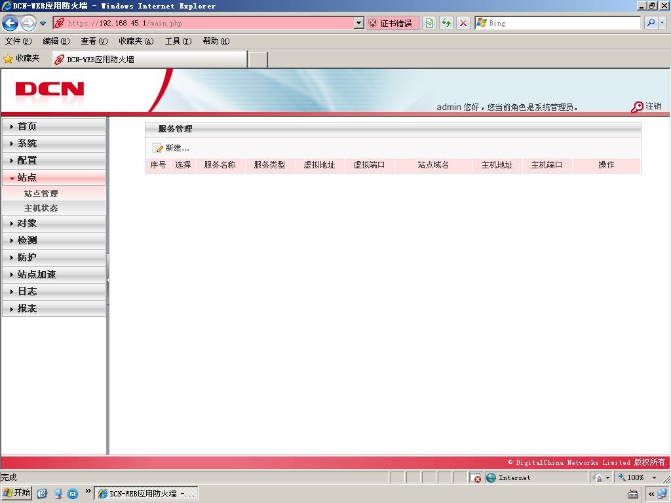This screenshot has width=671, height=503.
Task: Click the 新建 pencil-and-page icon
Action: click(157, 148)
